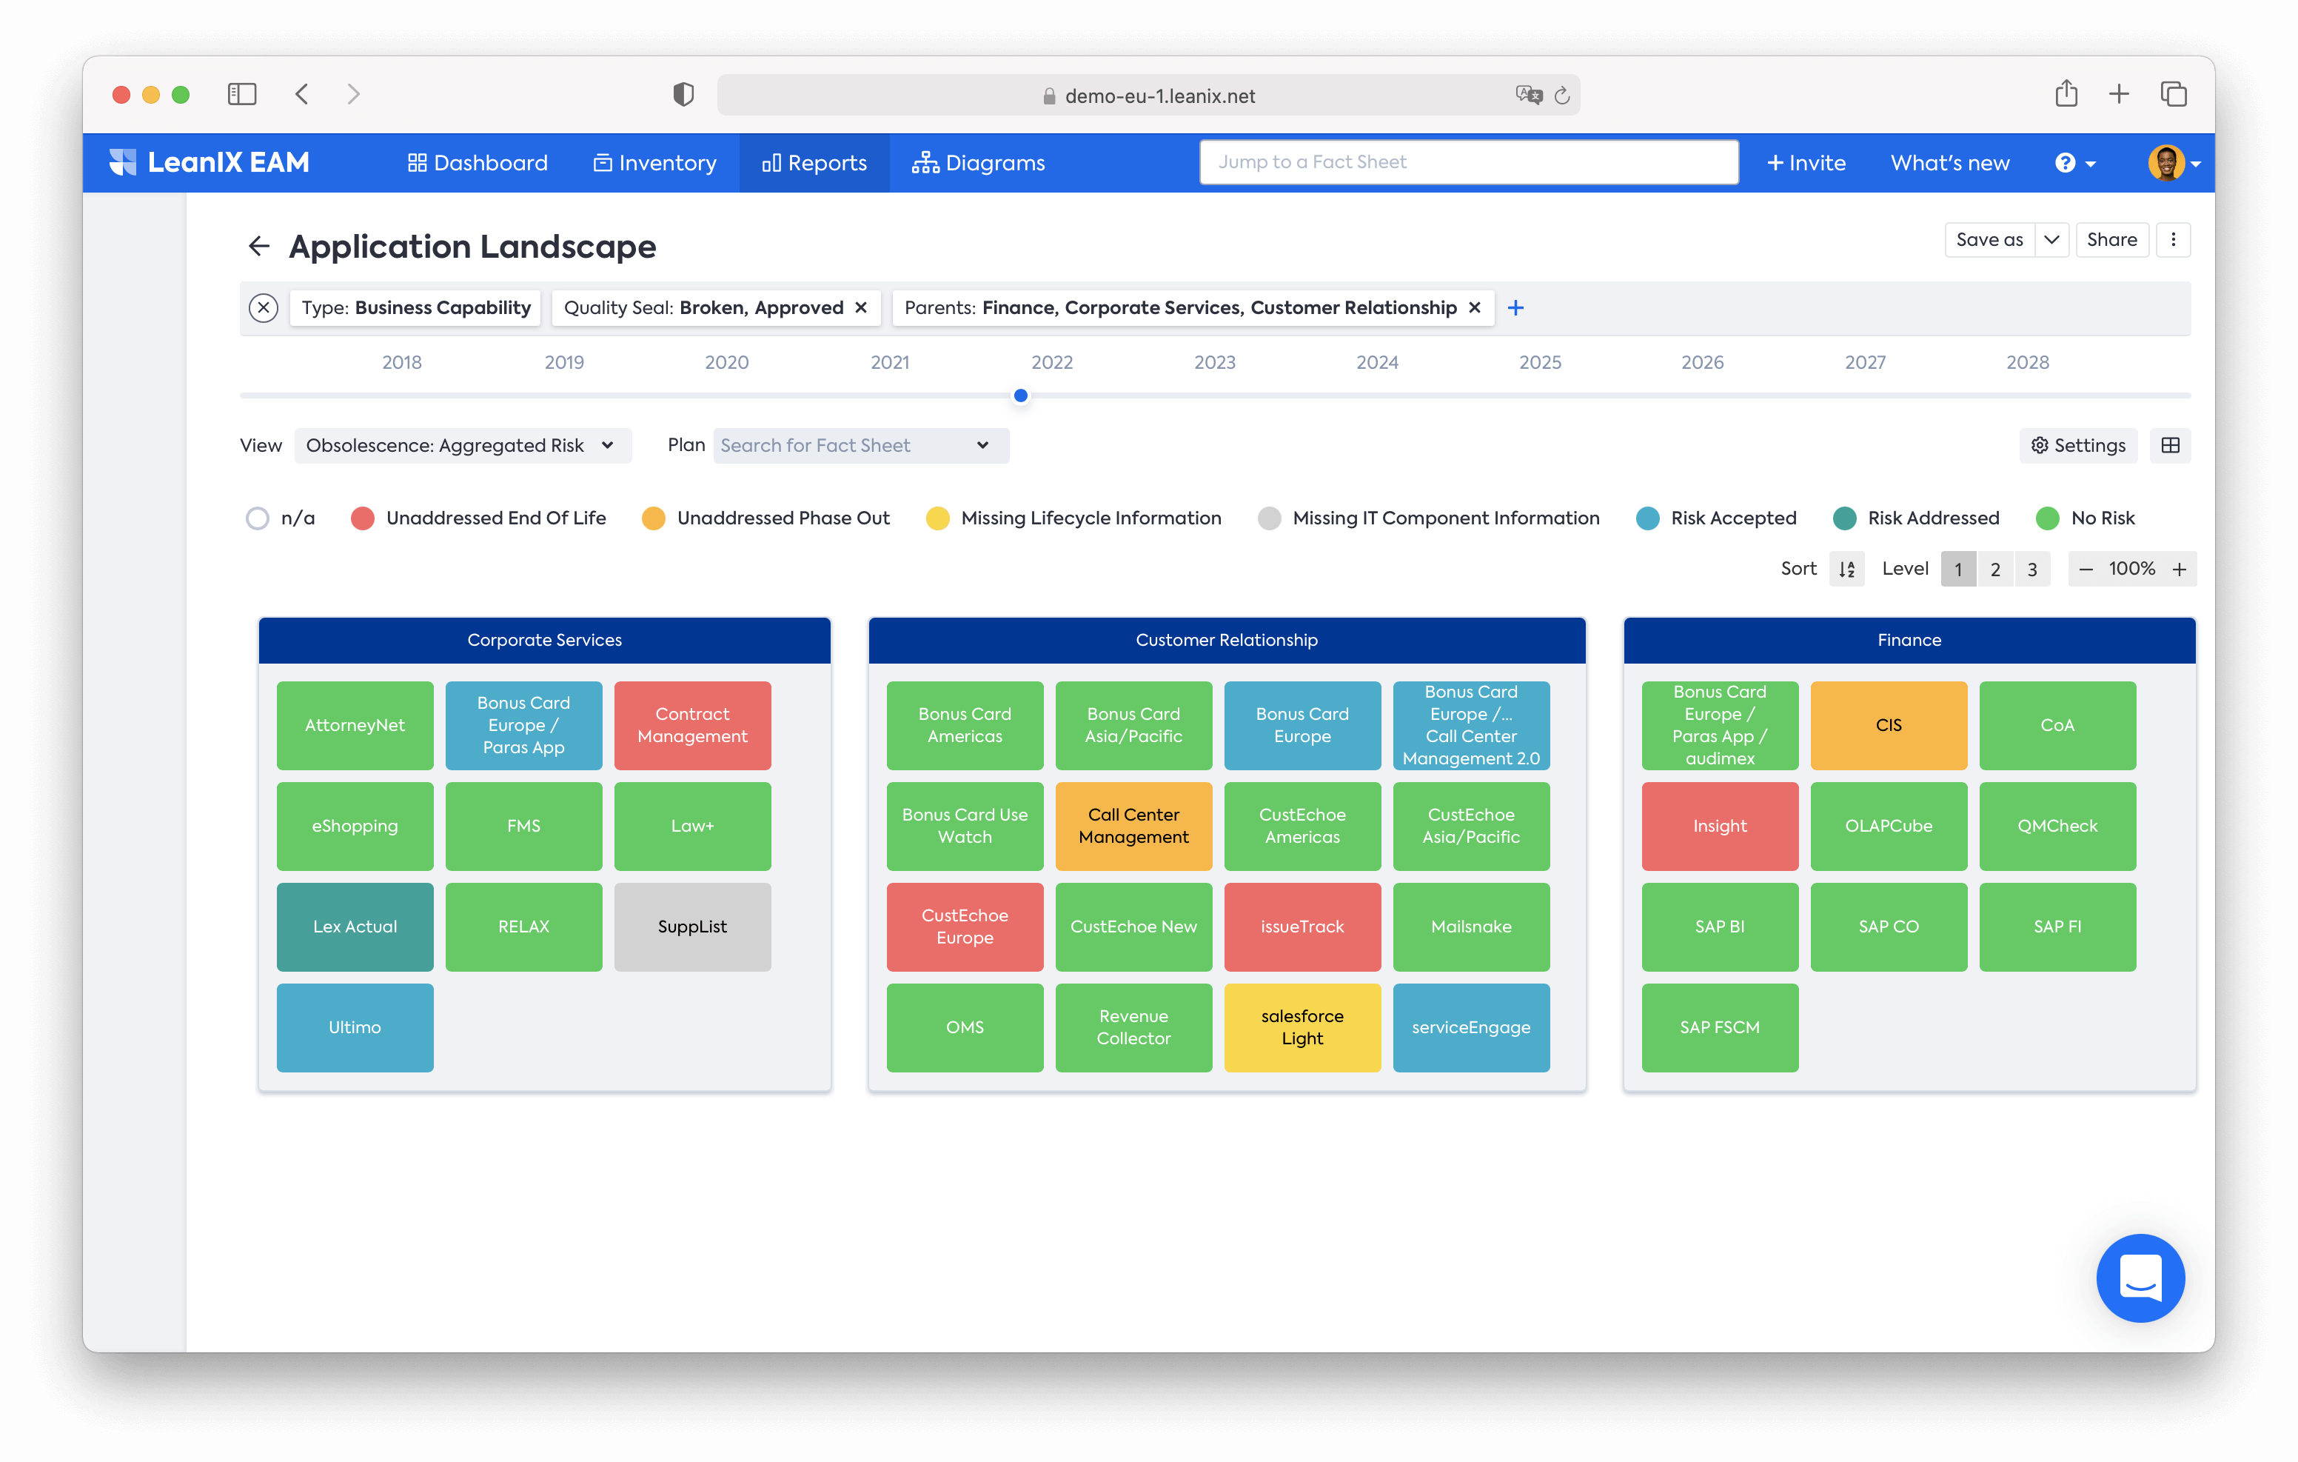
Task: Click 2025 on the timeline
Action: tap(1539, 362)
